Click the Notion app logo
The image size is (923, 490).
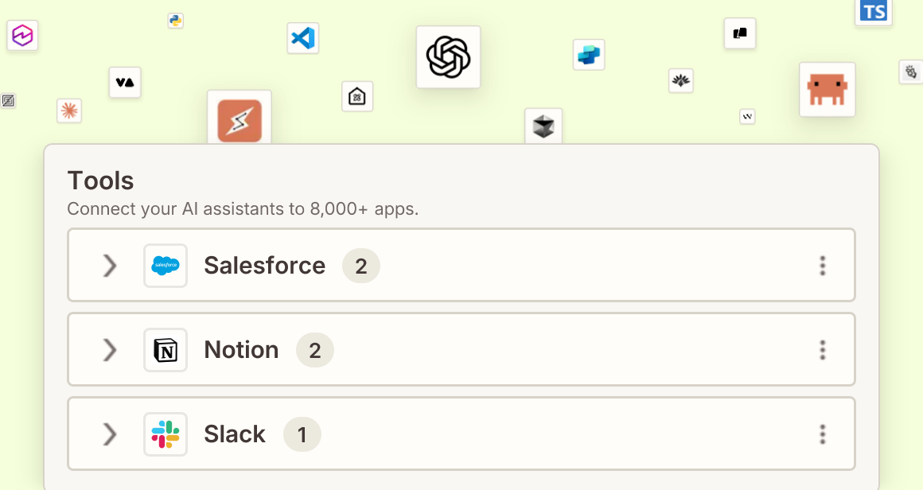(x=166, y=350)
